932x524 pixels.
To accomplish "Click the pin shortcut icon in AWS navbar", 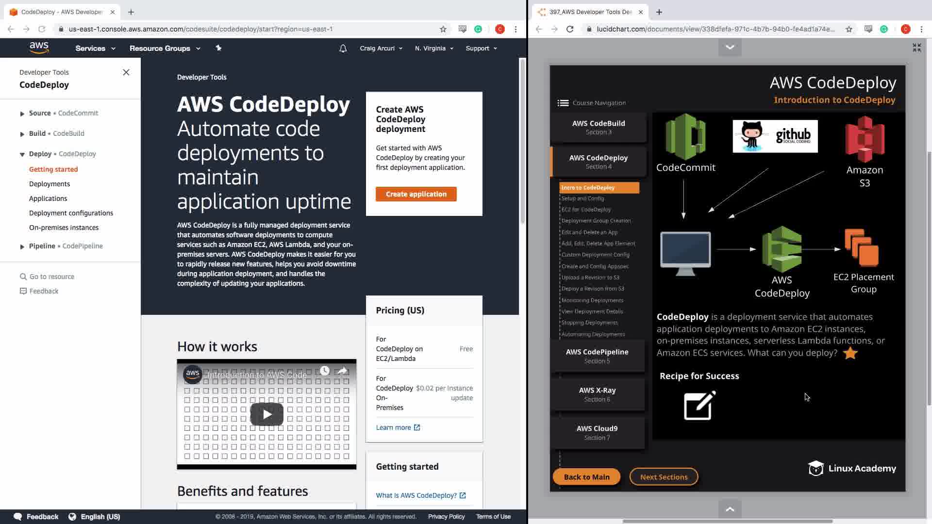I will click(218, 48).
